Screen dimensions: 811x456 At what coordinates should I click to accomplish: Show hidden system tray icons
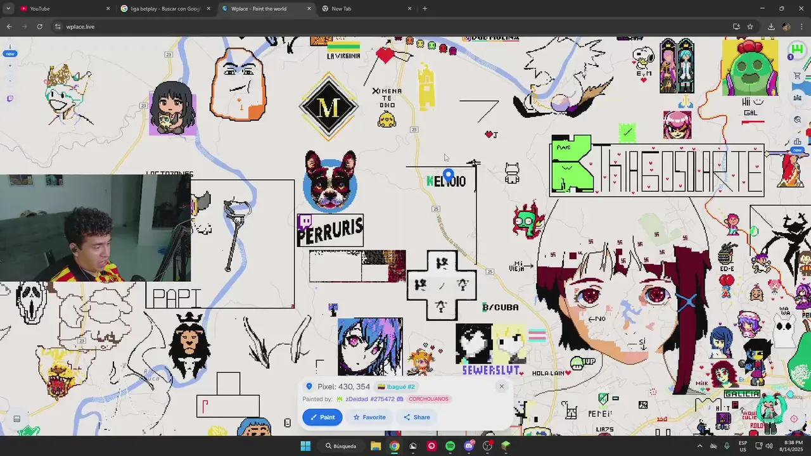pos(699,446)
